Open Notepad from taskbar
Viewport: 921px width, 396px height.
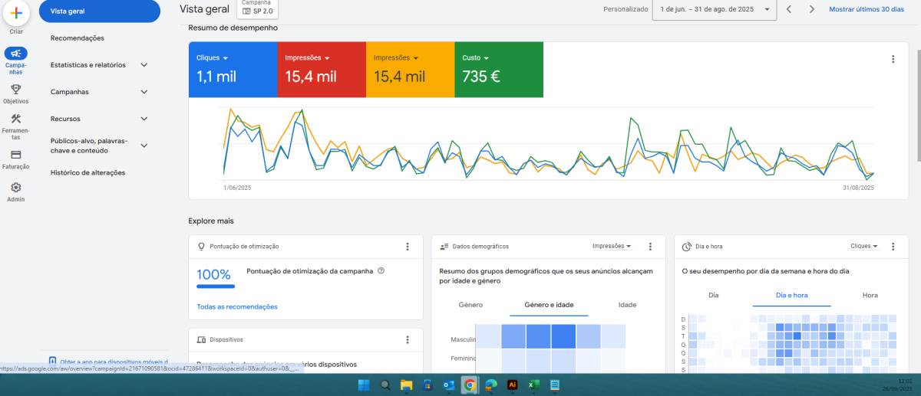(556, 385)
